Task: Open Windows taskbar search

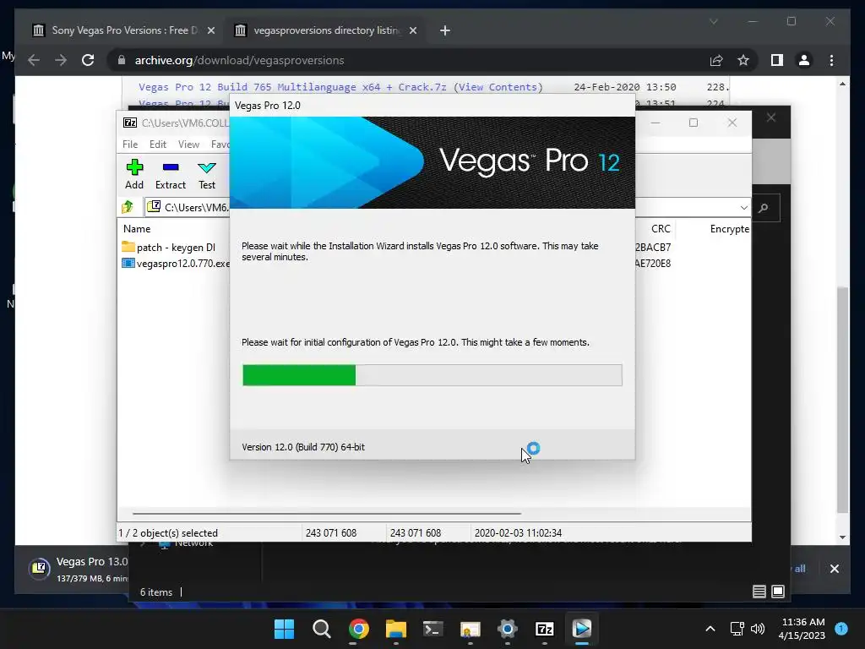Action: (322, 629)
